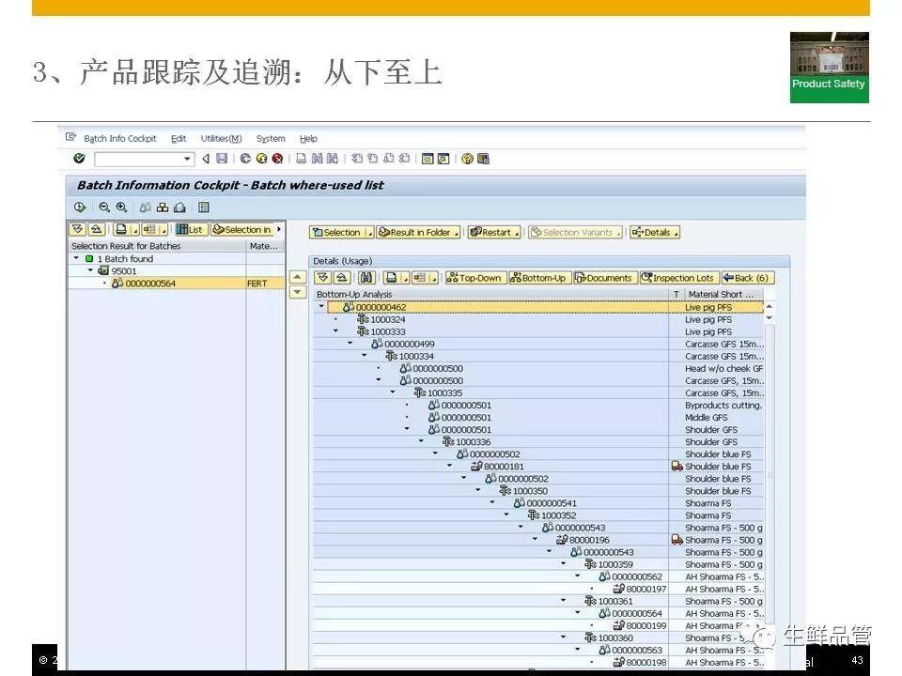This screenshot has height=676, width=902.
Task: Click the Details vertical scrollbar up arrow
Action: (x=770, y=307)
